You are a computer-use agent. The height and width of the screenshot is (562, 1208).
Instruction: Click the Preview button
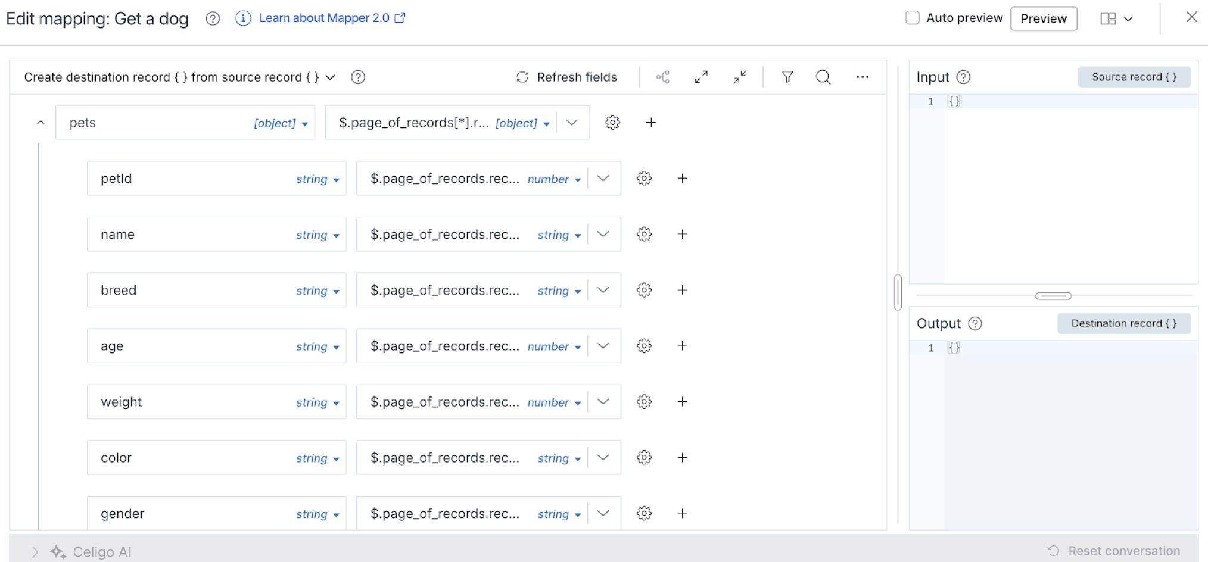(1044, 18)
